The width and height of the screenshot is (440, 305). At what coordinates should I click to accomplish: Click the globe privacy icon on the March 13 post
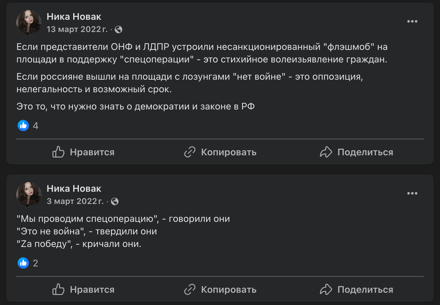pos(119,29)
